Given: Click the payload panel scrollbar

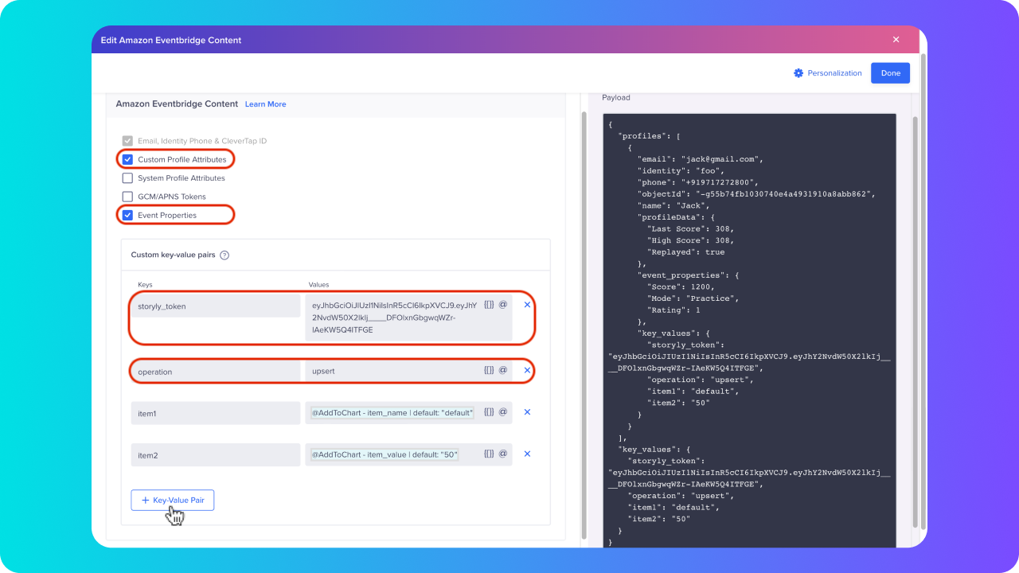Looking at the screenshot, I should (x=916, y=322).
